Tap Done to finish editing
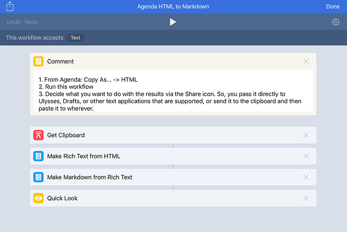The width and height of the screenshot is (347, 232). (332, 7)
